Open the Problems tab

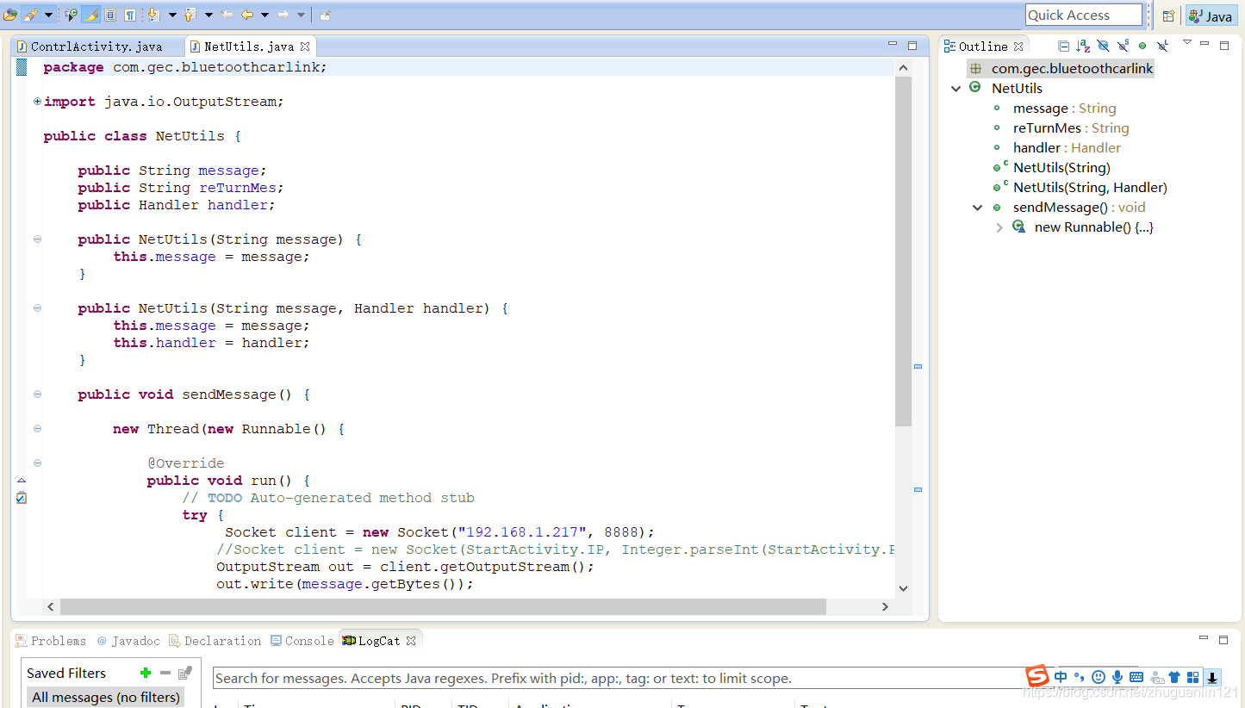(51, 641)
